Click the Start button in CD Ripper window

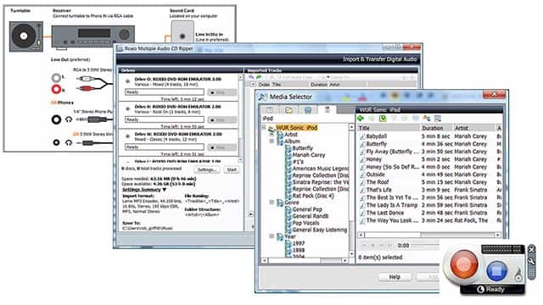232,169
